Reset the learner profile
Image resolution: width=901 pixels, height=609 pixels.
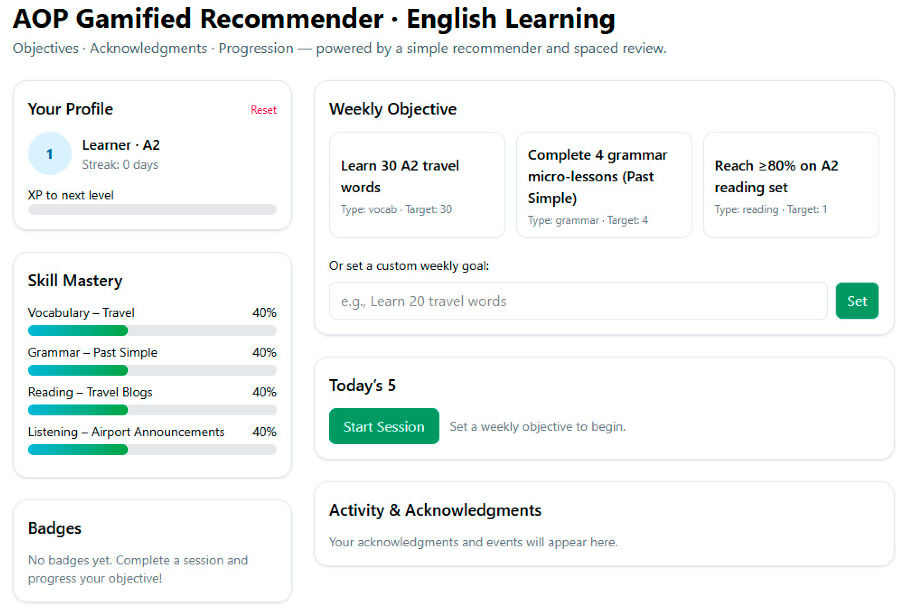pos(263,110)
